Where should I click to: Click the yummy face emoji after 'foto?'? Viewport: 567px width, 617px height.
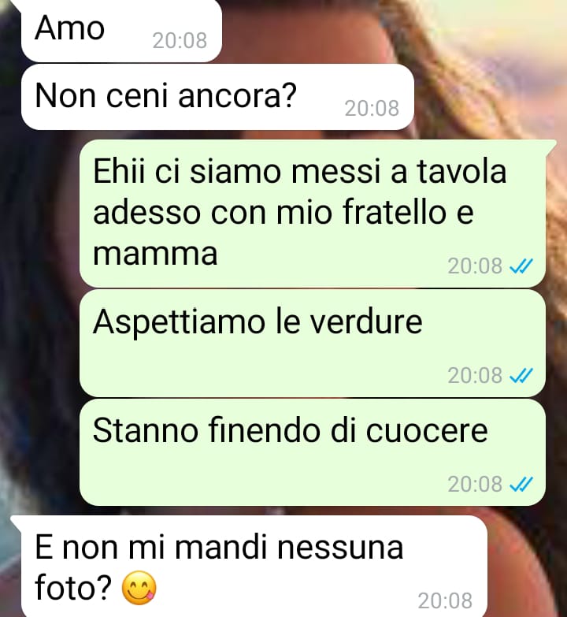point(139,588)
